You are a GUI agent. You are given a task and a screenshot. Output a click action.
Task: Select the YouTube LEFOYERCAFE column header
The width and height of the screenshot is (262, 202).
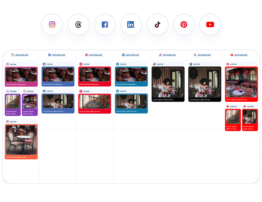(241, 55)
